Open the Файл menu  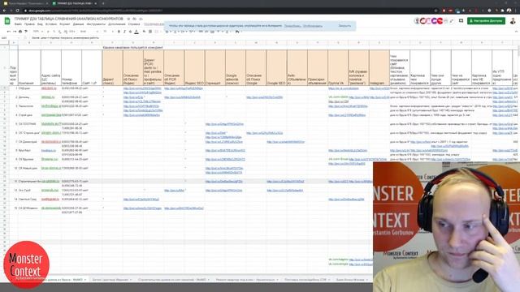pyautogui.click(x=18, y=24)
